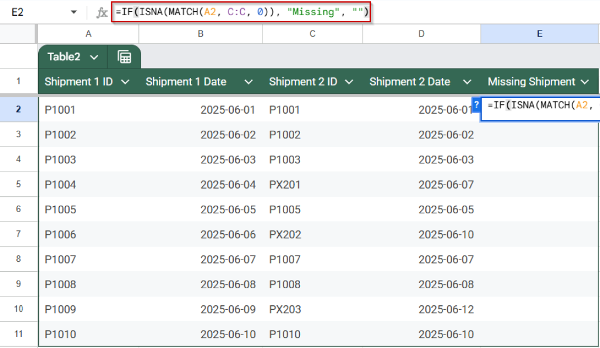Select column A header
Screen dimensions: 600x348
[87, 33]
